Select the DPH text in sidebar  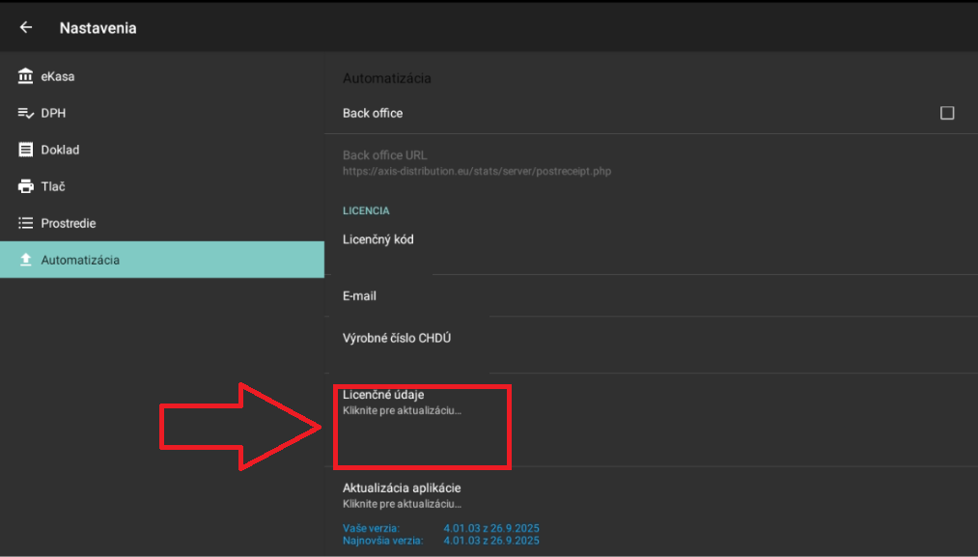coord(53,113)
